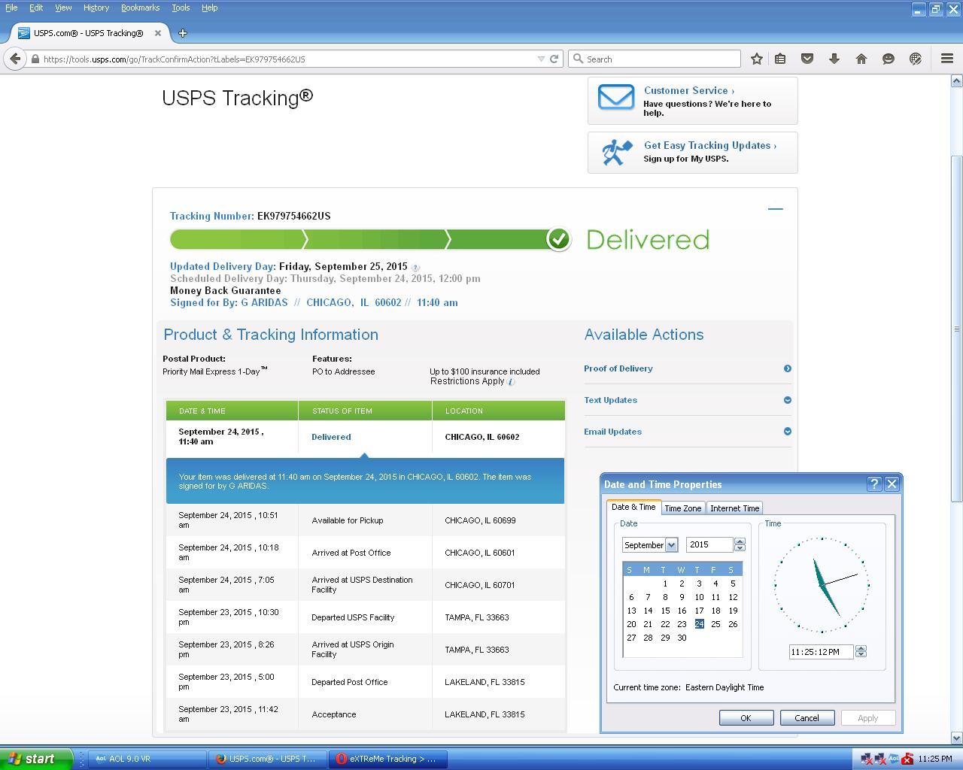Screen dimensions: 963x770
Task: Click the Email Updates link
Action: pyautogui.click(x=612, y=432)
